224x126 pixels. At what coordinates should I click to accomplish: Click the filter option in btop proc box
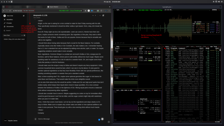173,46
